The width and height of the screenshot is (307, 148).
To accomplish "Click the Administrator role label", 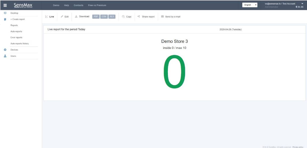I will (271, 7).
